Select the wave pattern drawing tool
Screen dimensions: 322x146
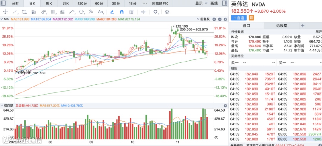click(72, 12)
